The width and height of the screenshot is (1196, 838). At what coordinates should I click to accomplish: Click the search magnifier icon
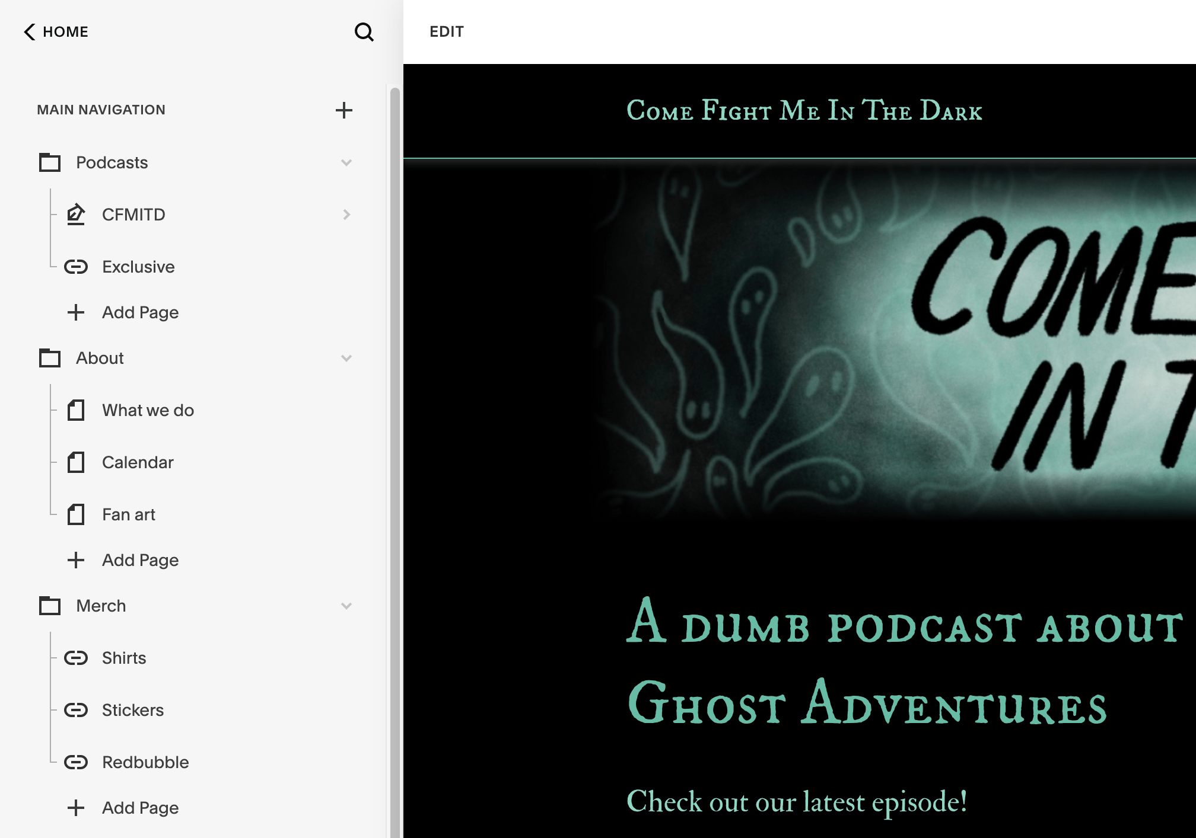[364, 32]
